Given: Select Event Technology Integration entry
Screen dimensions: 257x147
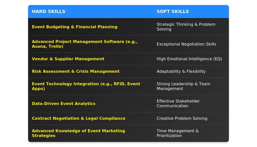Looking at the screenshot, I should tap(86, 86).
